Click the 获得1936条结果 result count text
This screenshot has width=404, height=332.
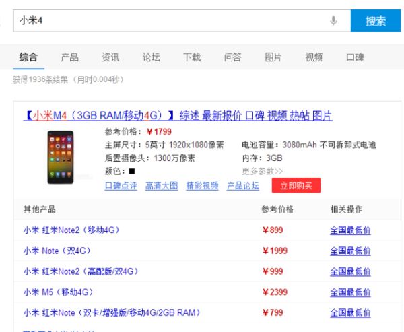pyautogui.click(x=40, y=79)
